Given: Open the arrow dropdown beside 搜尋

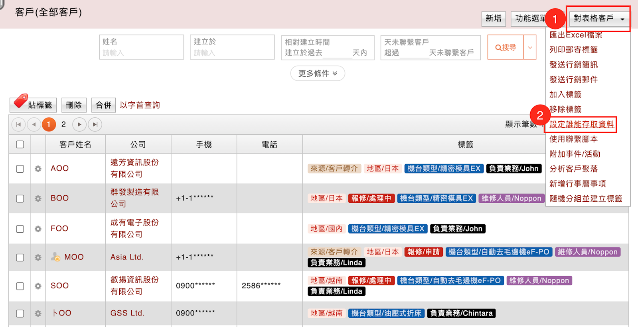Looking at the screenshot, I should [530, 47].
